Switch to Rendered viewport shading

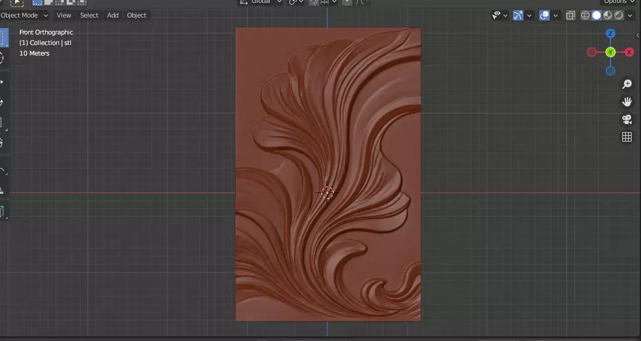pos(619,16)
